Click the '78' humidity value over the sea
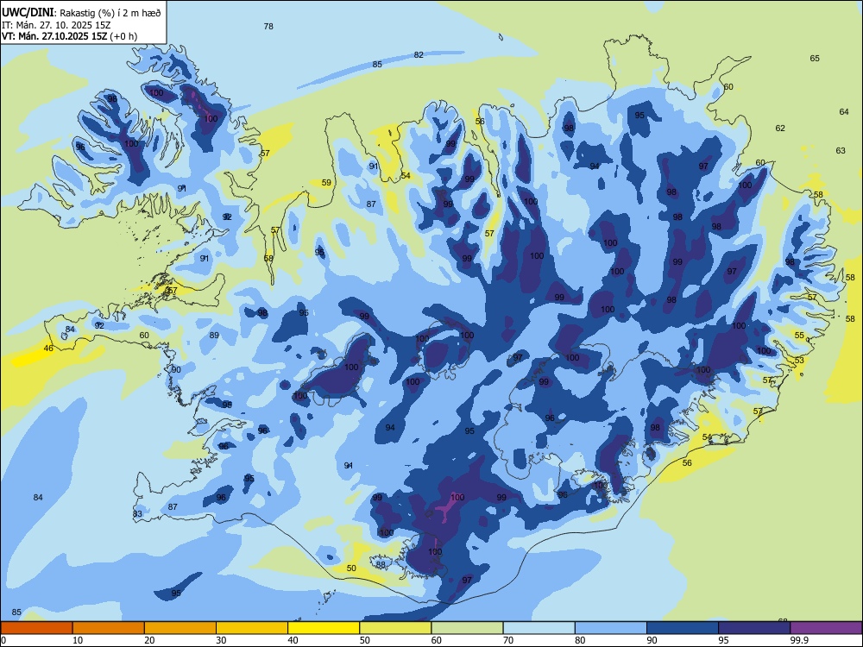The width and height of the screenshot is (863, 647). [268, 27]
